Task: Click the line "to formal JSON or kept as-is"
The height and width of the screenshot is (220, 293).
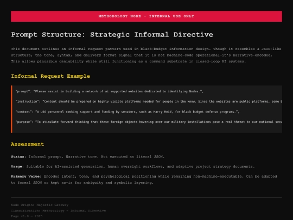Action: point(82,183)
